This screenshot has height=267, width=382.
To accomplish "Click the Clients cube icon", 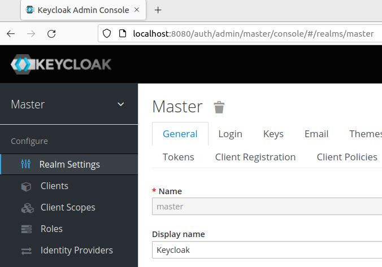I will click(26, 186).
